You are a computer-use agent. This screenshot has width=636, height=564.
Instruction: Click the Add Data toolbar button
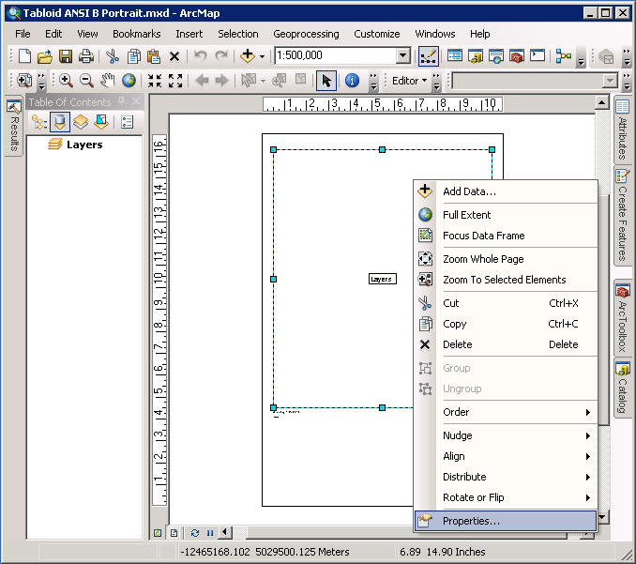point(247,56)
